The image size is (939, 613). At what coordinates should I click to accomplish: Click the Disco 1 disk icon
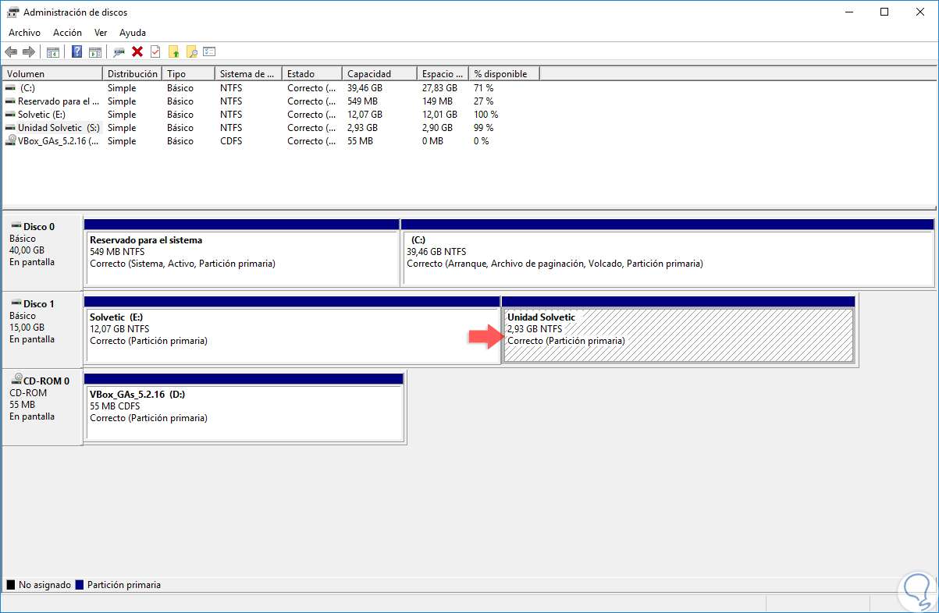point(16,303)
